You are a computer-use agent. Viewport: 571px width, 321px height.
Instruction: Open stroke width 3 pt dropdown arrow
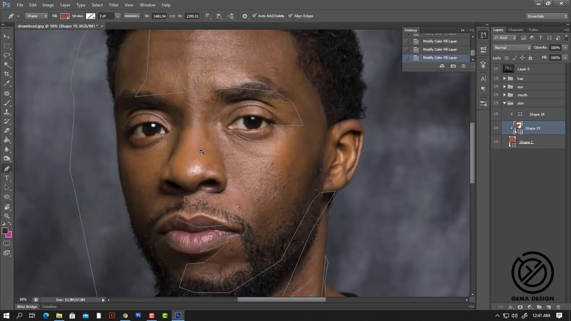click(x=117, y=16)
